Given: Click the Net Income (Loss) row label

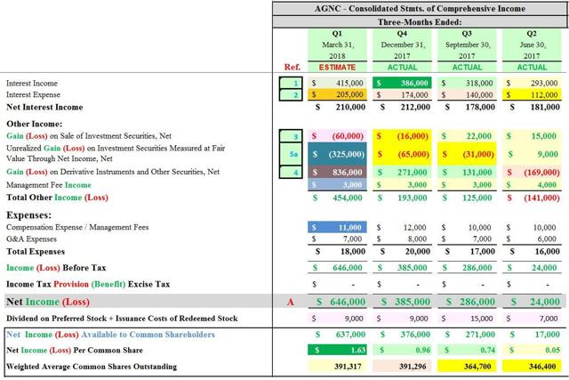Looking at the screenshot, I should pos(48,302).
